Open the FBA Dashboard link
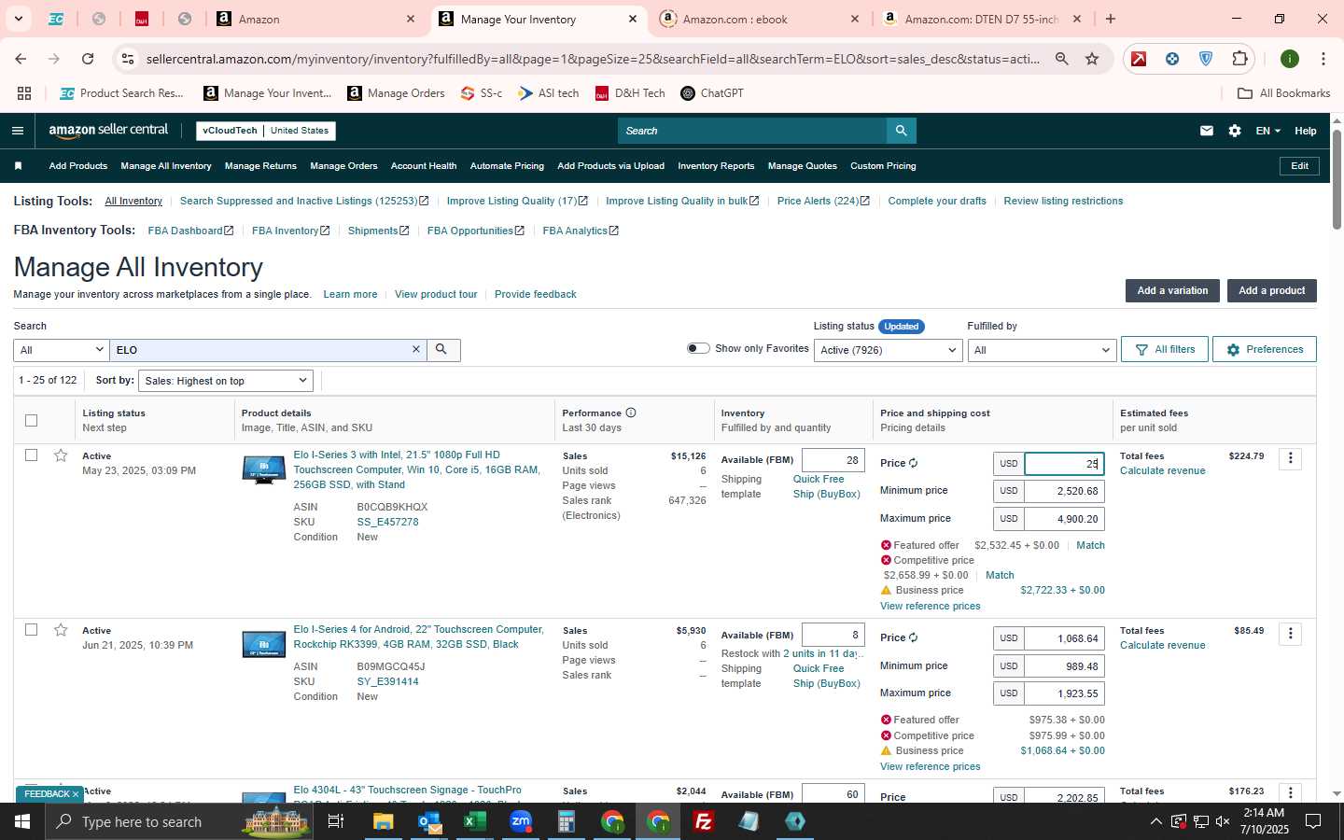This screenshot has height=840, width=1344. pyautogui.click(x=190, y=231)
